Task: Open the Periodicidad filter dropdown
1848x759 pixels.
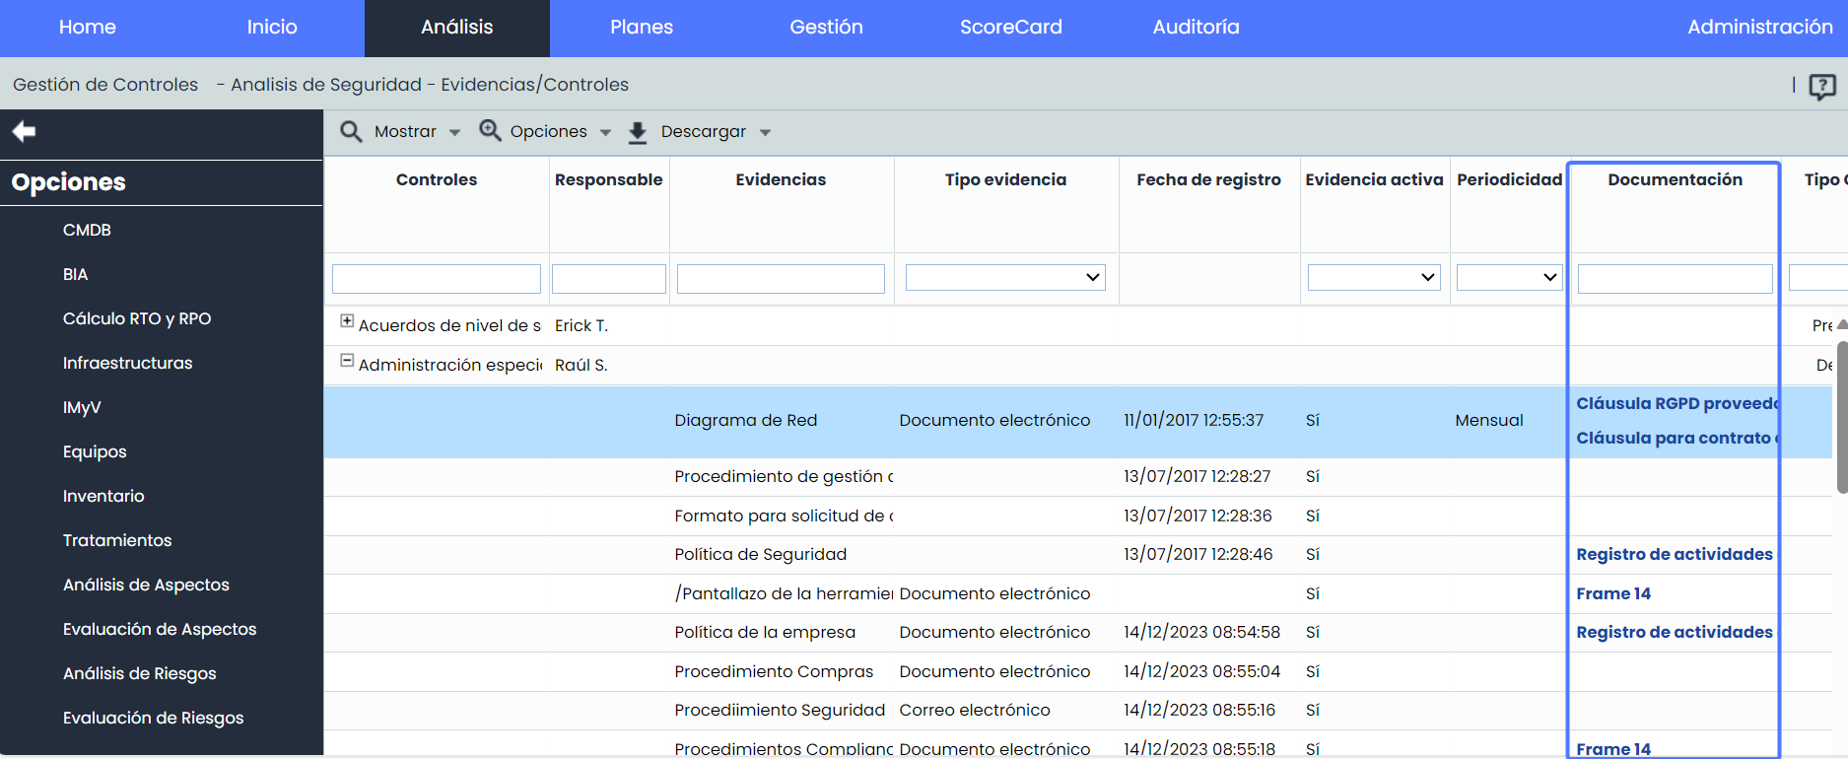Action: point(1508,278)
